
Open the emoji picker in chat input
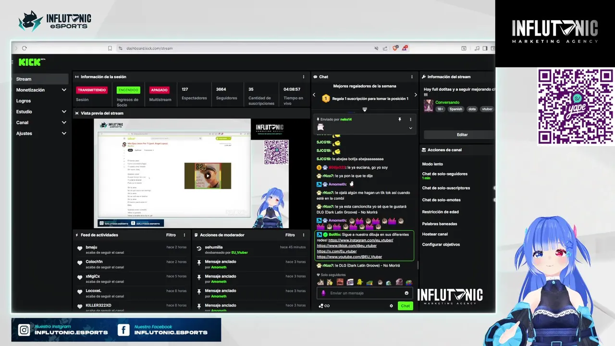[x=406, y=293]
